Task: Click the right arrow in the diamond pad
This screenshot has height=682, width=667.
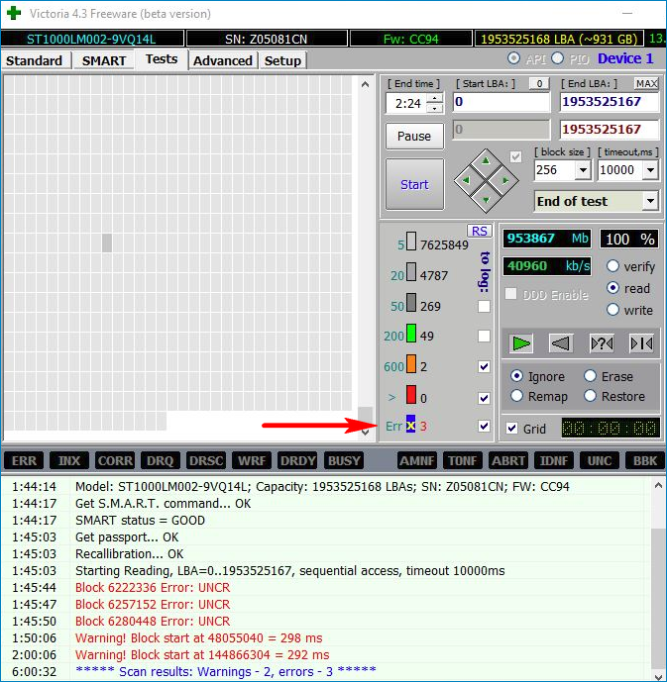Action: point(504,180)
